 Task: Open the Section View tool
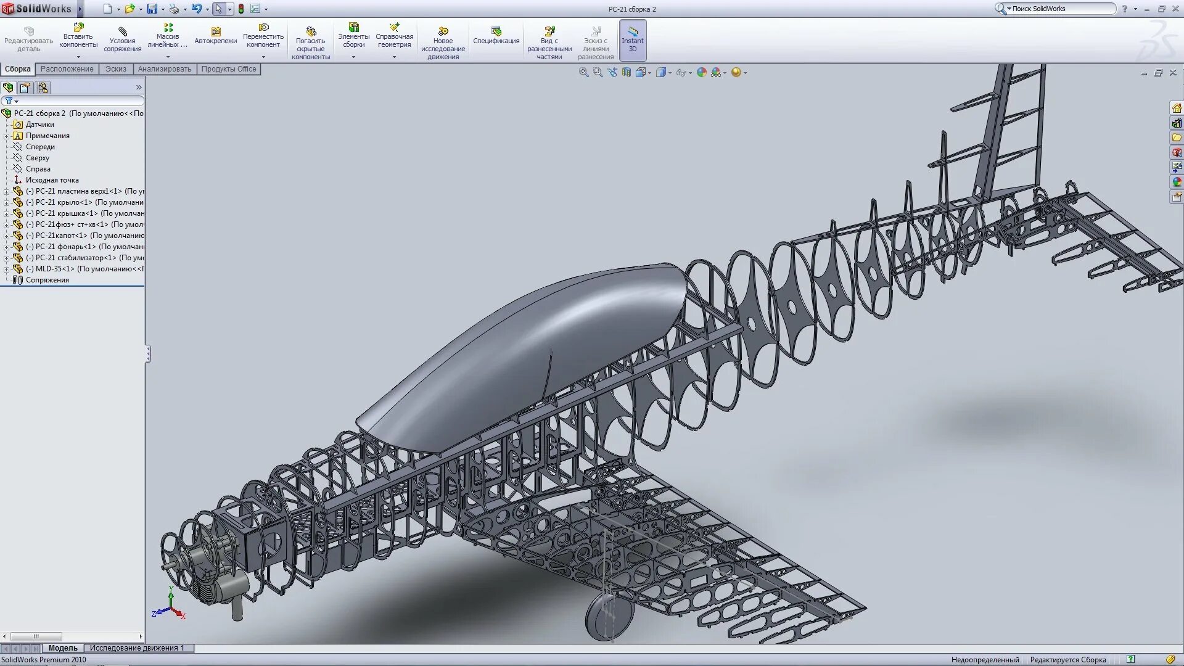click(x=627, y=72)
